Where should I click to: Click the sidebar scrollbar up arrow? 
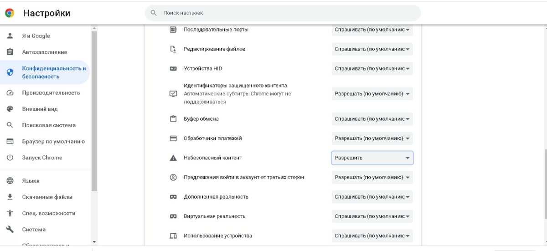94,28
